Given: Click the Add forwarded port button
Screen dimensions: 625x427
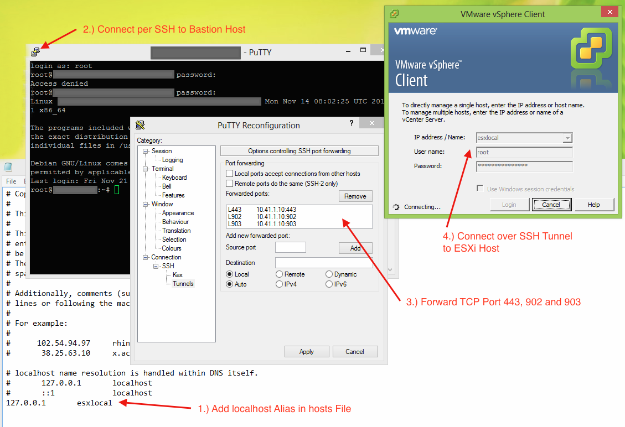Looking at the screenshot, I should (x=355, y=248).
